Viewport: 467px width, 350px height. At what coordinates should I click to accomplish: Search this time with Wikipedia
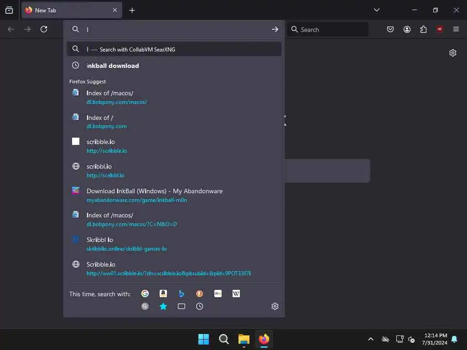pos(236,294)
